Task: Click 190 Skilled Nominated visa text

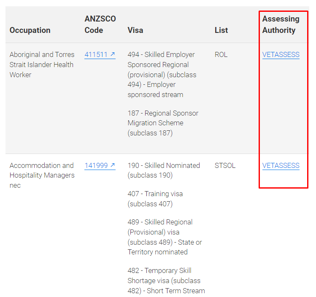Action: (164, 170)
